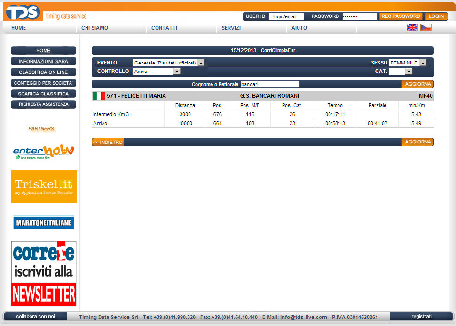Select Servizi in the top navigation
This screenshot has width=456, height=326.
231,28
